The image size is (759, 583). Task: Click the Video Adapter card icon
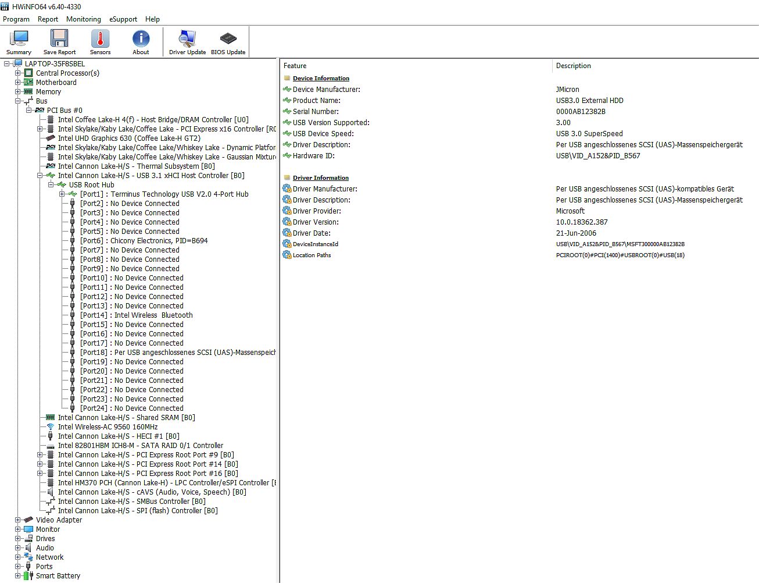pos(28,520)
